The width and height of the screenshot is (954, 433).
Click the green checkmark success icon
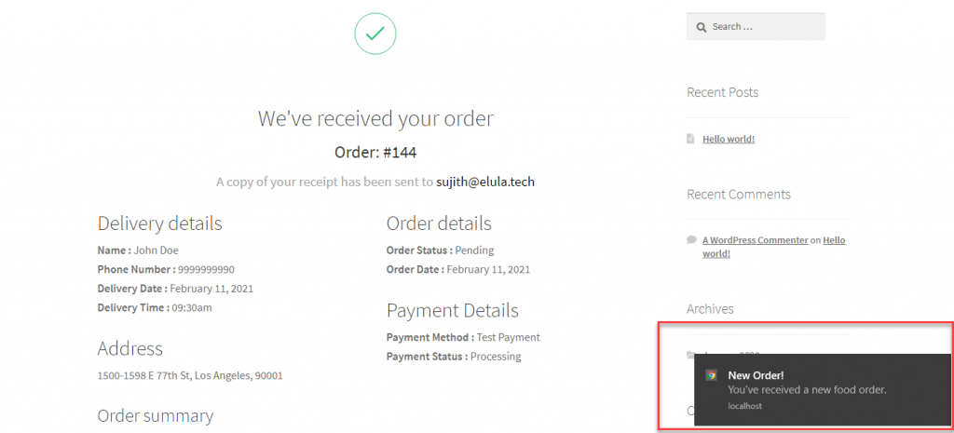pyautogui.click(x=375, y=34)
